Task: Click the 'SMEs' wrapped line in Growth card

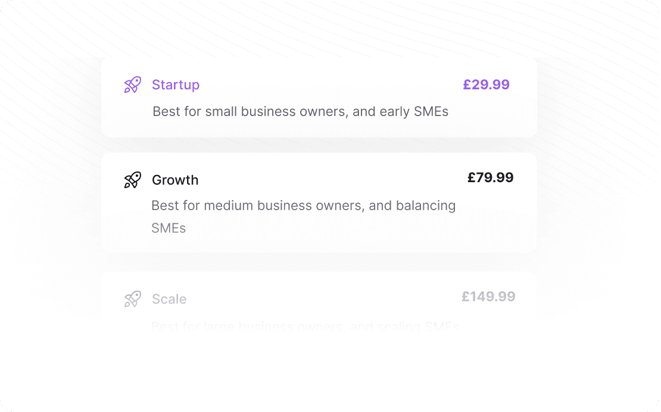Action: 169,228
